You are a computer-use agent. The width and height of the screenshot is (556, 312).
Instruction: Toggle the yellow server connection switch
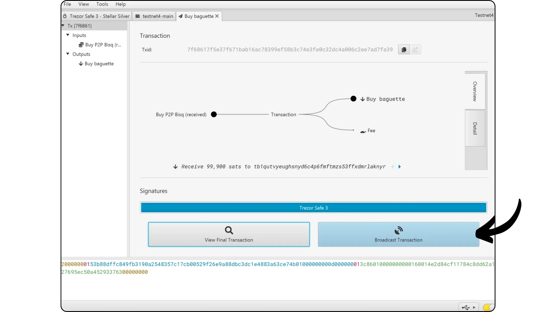[x=488, y=307]
